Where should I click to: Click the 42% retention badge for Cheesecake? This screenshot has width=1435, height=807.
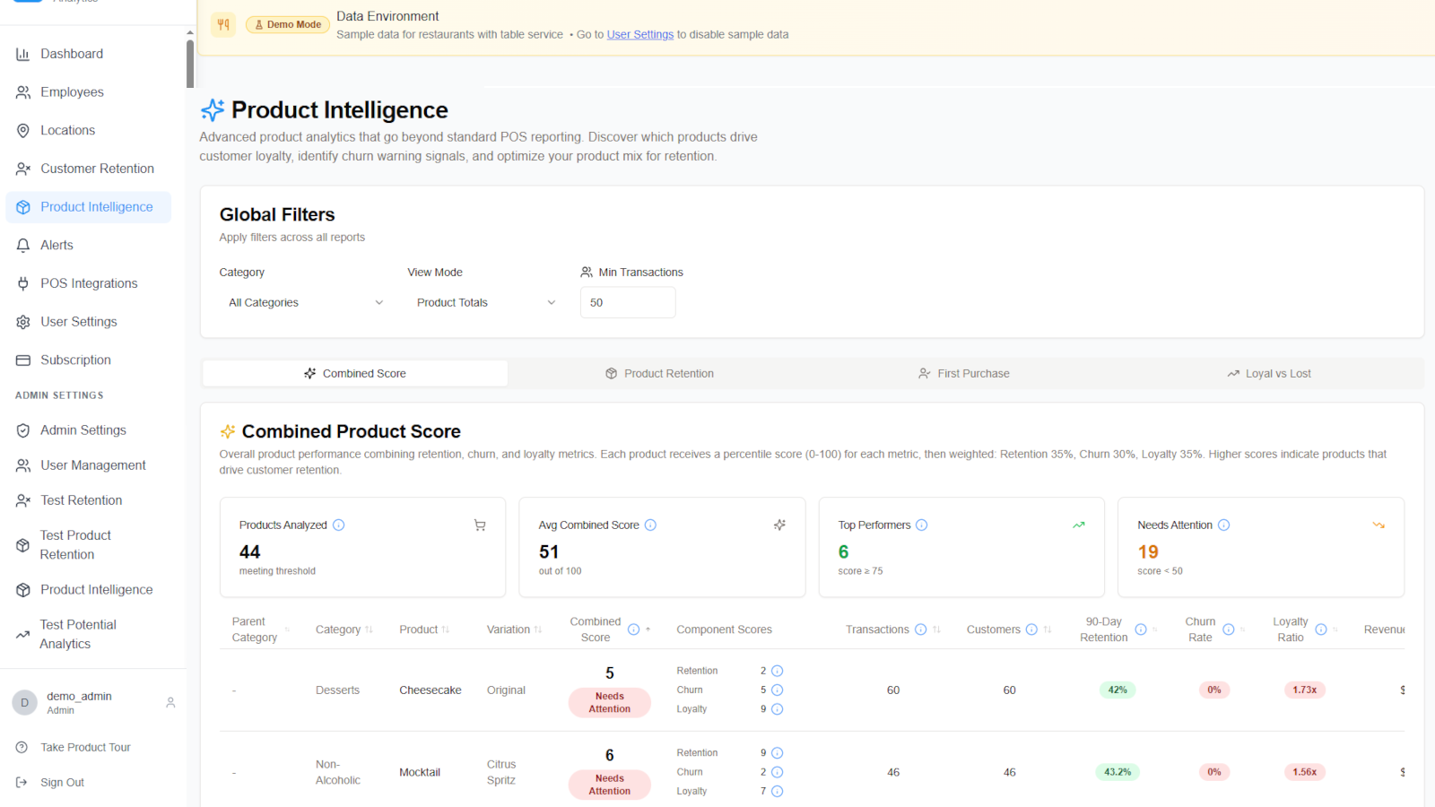1118,690
